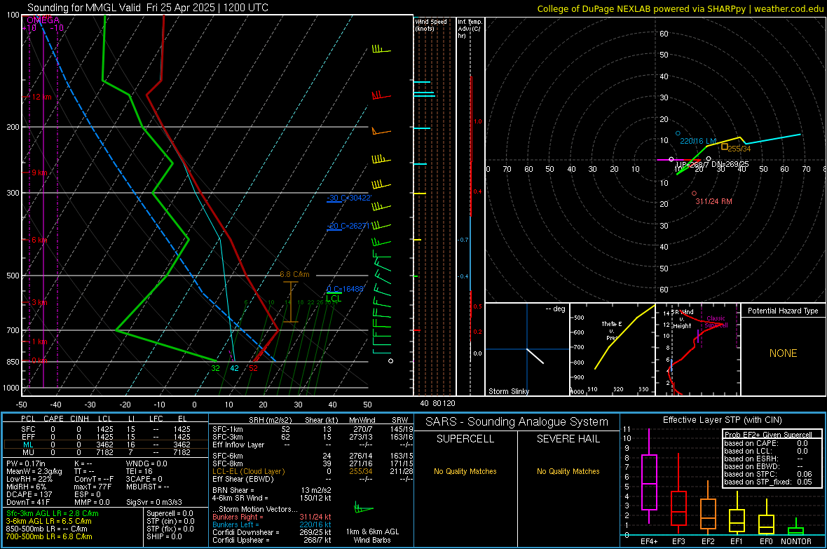Click No Quality Matches under SEVERE HAIL
Viewport: 827px width, 549px height.
pos(568,471)
